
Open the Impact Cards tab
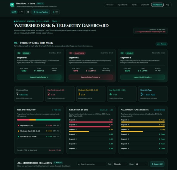pyautogui.click(x=122, y=5)
